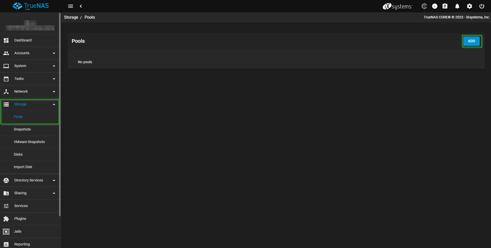Go to Dashboard in the sidebar
The image size is (491, 248).
(30, 40)
